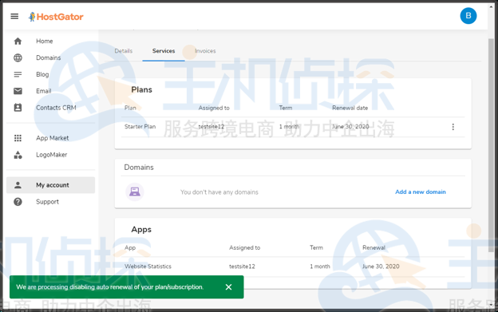Open the user avatar B menu
The height and width of the screenshot is (312, 498).
[x=468, y=16]
